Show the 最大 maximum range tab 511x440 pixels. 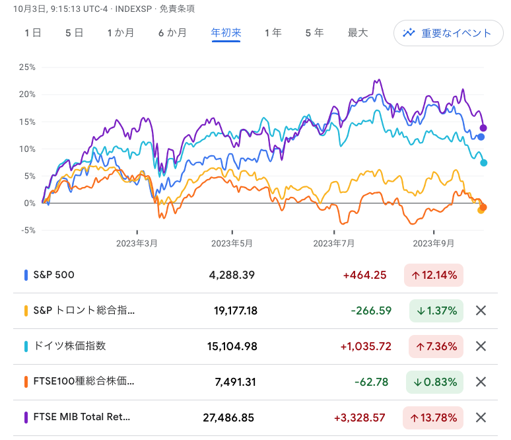point(358,33)
